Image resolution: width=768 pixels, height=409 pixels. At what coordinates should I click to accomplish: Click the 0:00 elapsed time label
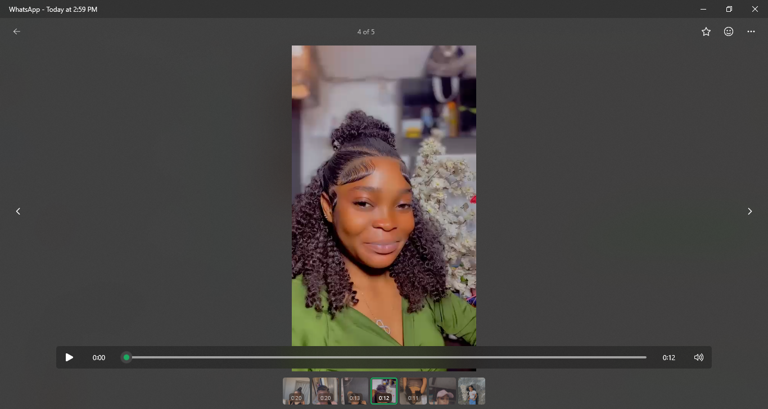tap(99, 358)
